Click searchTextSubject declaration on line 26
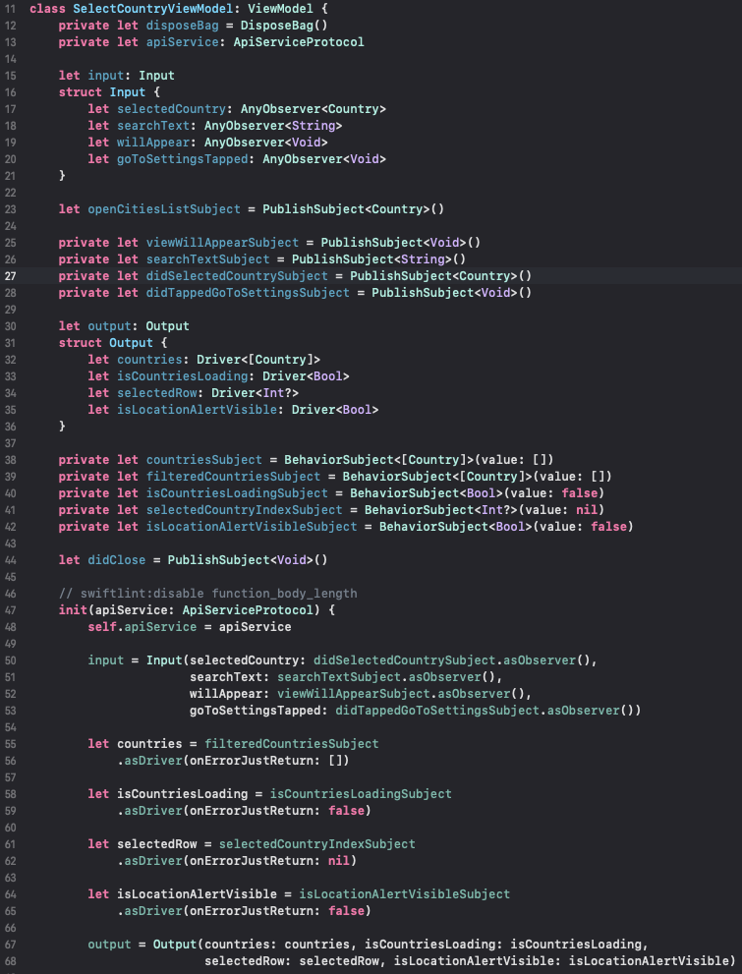The width and height of the screenshot is (742, 974). click(x=208, y=259)
